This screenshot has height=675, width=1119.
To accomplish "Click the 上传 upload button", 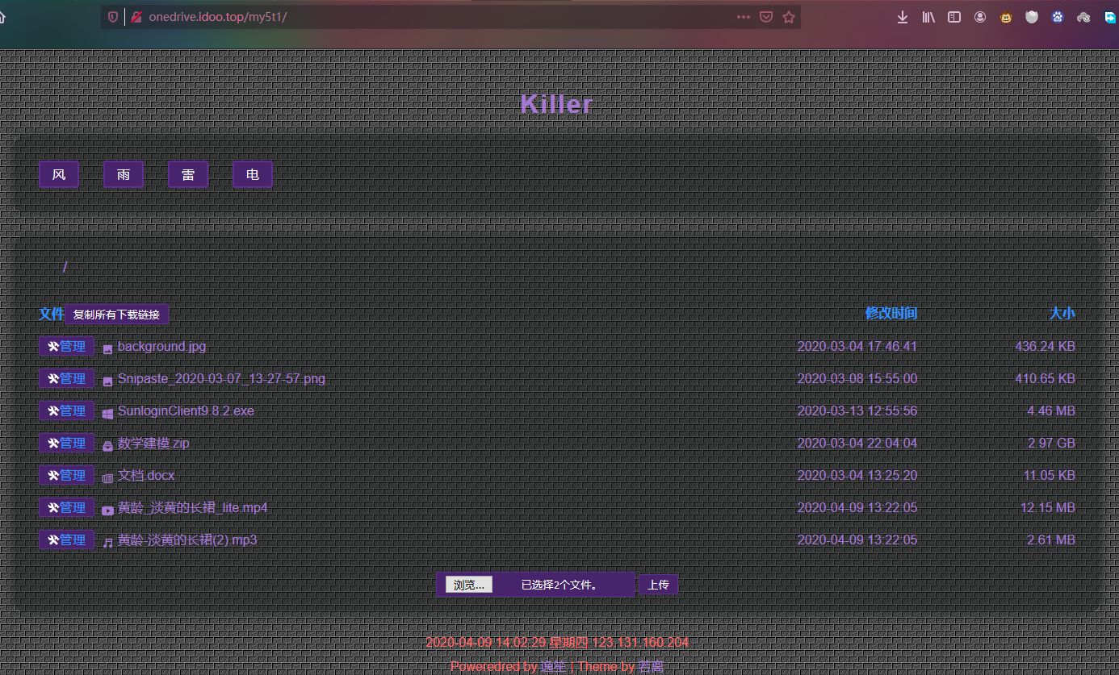I will (658, 585).
